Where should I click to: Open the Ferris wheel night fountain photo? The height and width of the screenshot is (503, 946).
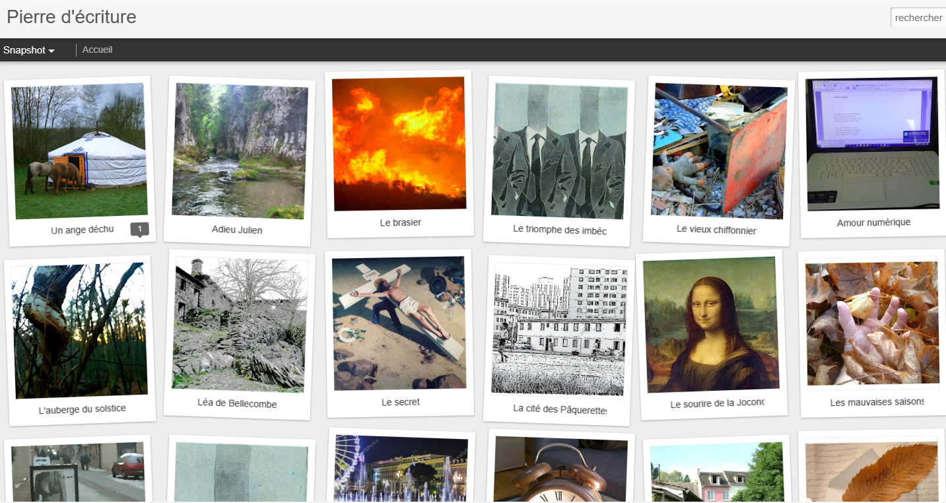click(x=400, y=469)
